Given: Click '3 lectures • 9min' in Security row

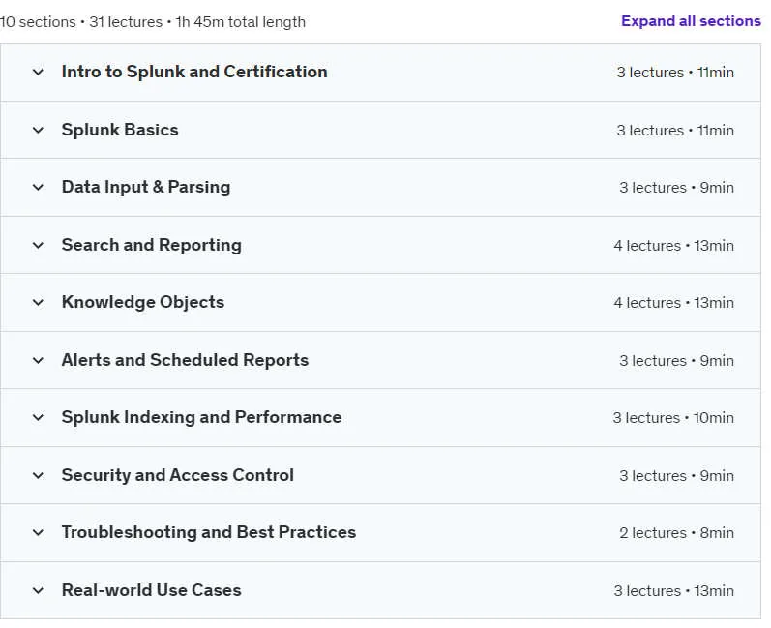Looking at the screenshot, I should [676, 475].
